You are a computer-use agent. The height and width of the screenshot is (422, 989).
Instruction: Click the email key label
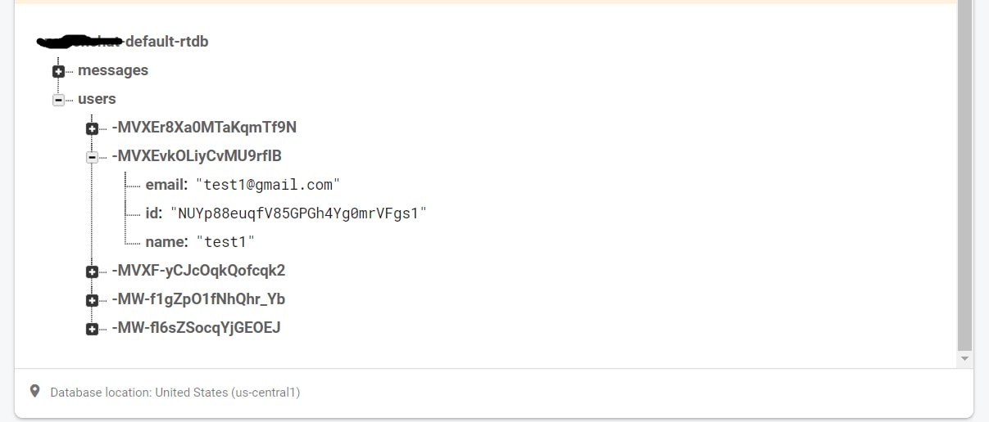(166, 185)
